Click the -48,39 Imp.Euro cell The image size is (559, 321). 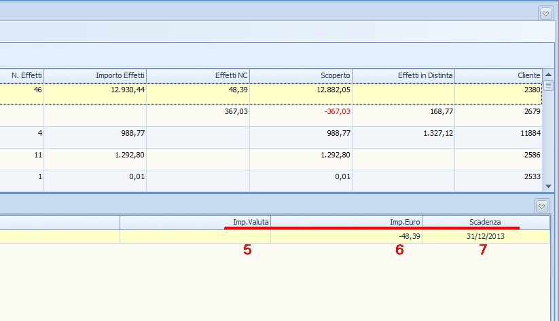(346, 236)
